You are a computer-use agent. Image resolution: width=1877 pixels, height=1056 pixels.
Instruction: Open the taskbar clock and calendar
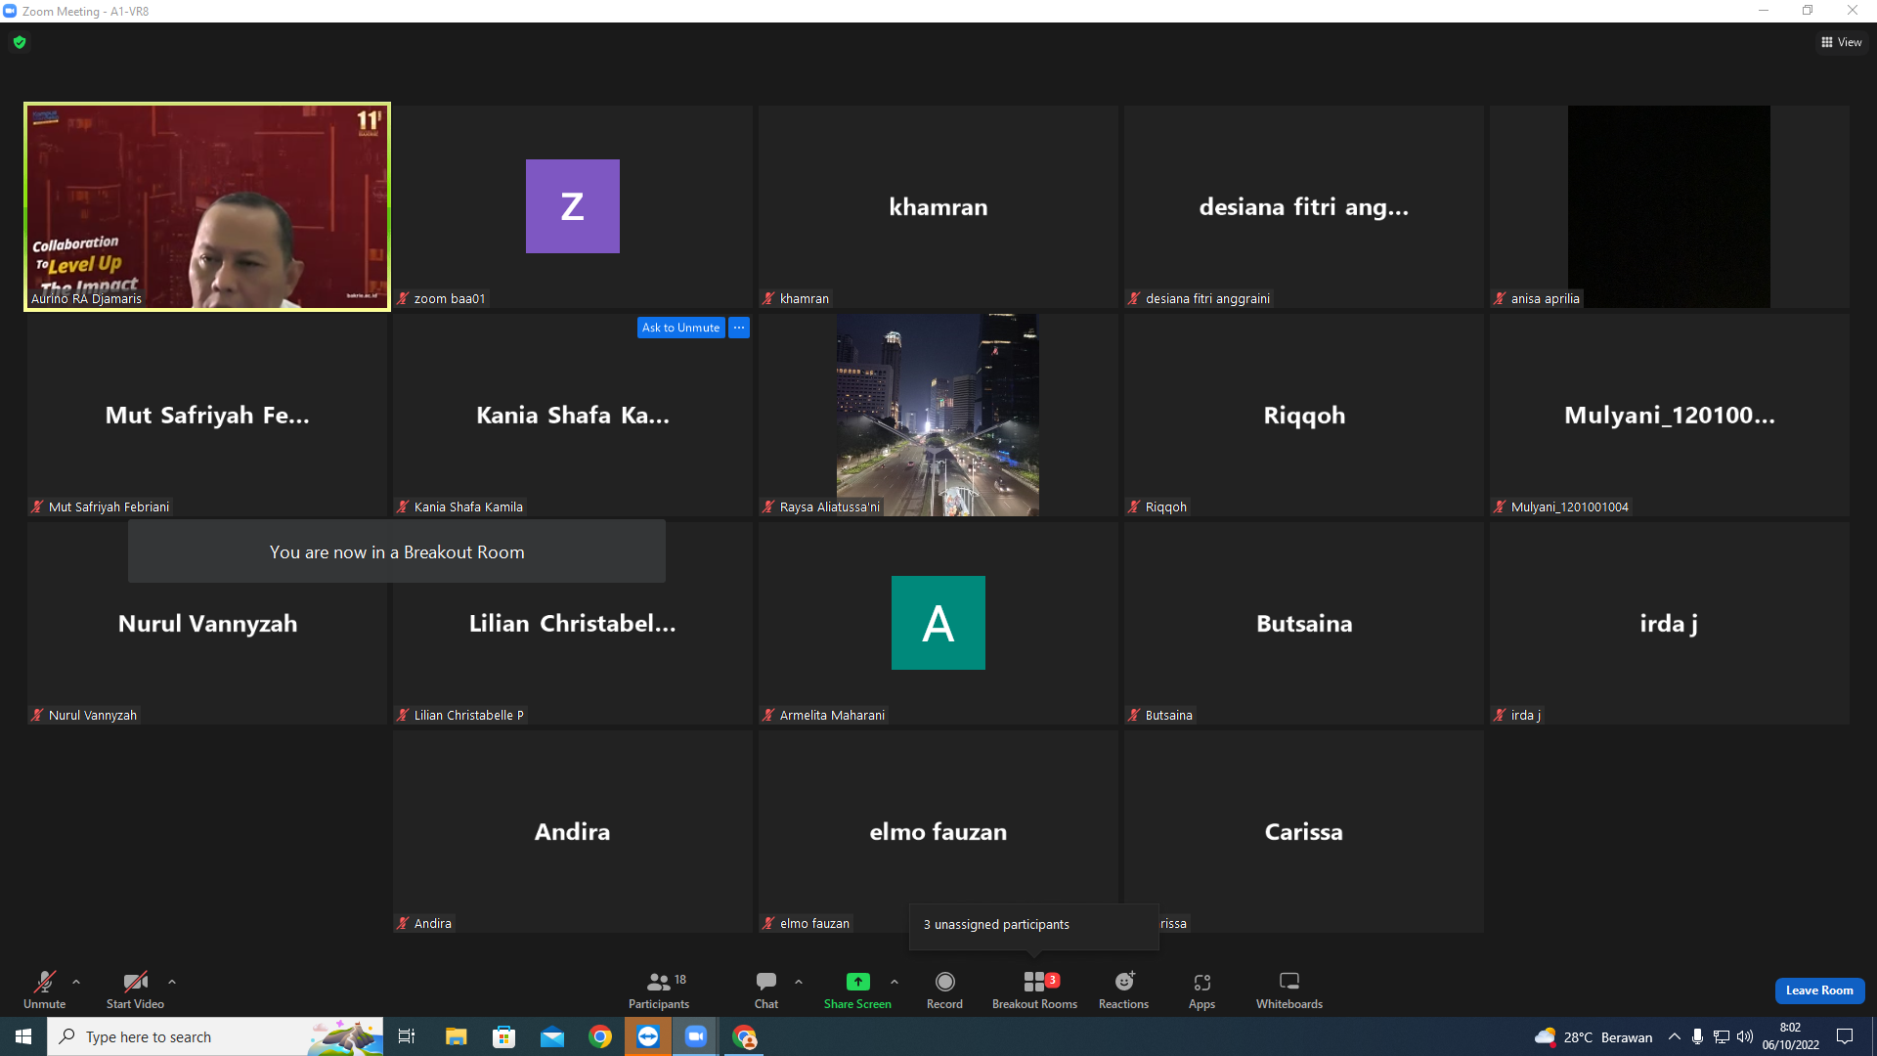pyautogui.click(x=1791, y=1036)
